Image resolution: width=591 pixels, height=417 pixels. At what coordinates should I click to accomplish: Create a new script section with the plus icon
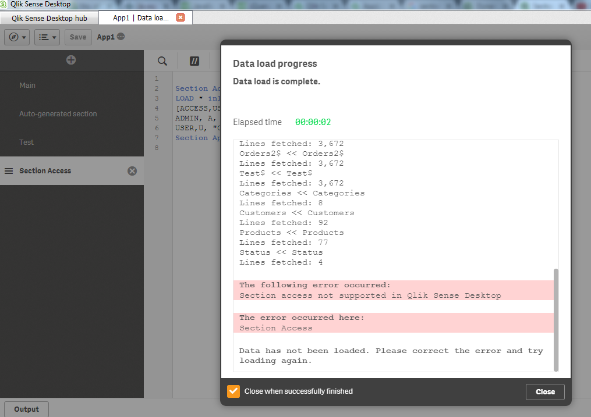tap(70, 60)
